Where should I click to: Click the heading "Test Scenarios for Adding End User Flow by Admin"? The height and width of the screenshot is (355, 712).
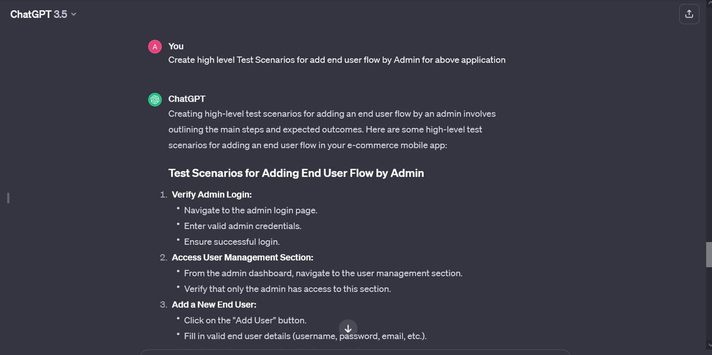pyautogui.click(x=296, y=173)
